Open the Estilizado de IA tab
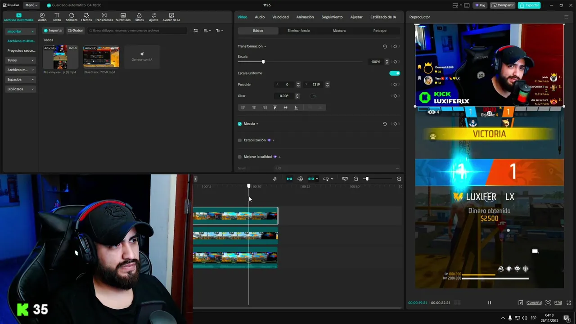Image resolution: width=576 pixels, height=324 pixels. point(383,17)
